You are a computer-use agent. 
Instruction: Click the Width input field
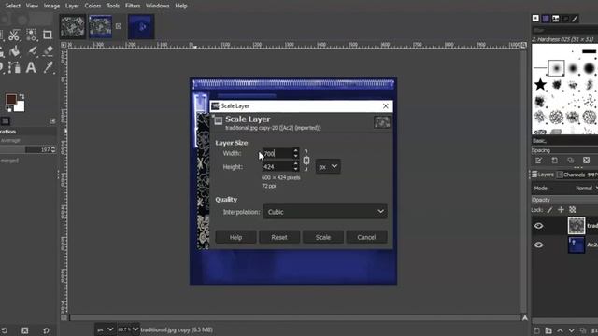click(278, 153)
